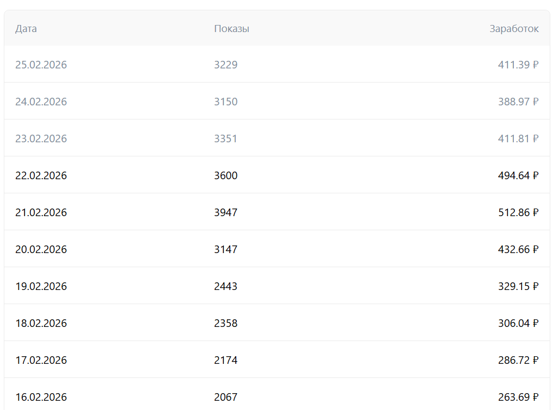Select the 24.02.2026 date cell
The image size is (559, 410).
coord(41,102)
